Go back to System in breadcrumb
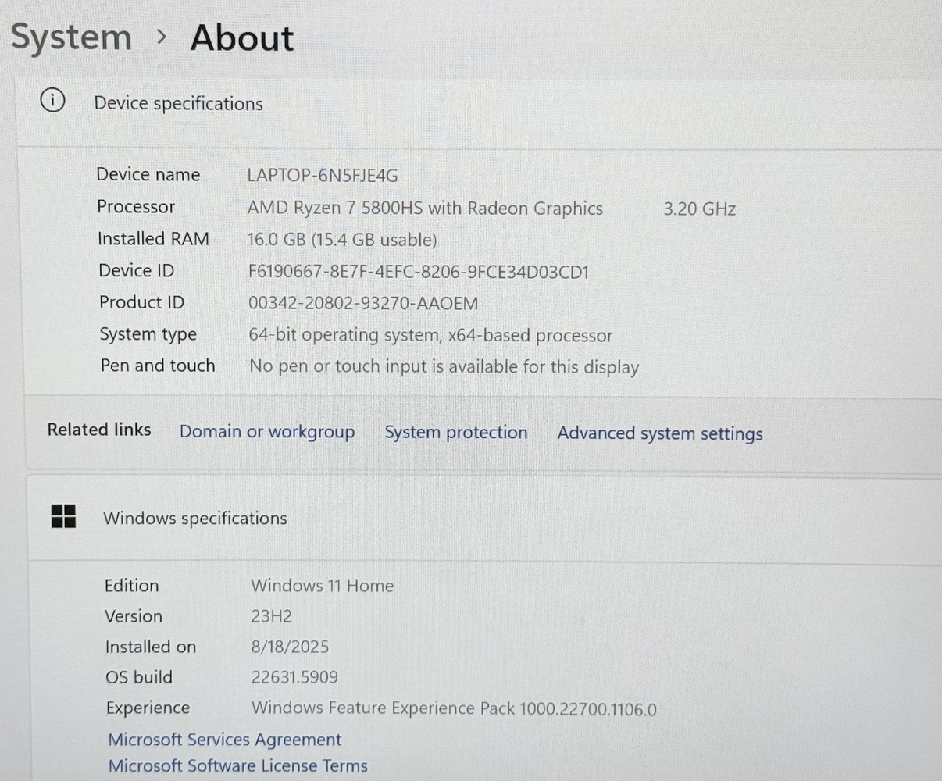Image resolution: width=942 pixels, height=781 pixels. click(x=71, y=37)
